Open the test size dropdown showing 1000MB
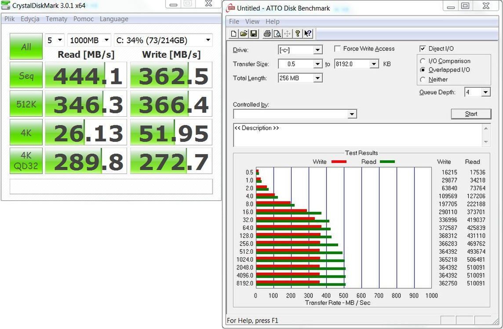 (x=106, y=40)
